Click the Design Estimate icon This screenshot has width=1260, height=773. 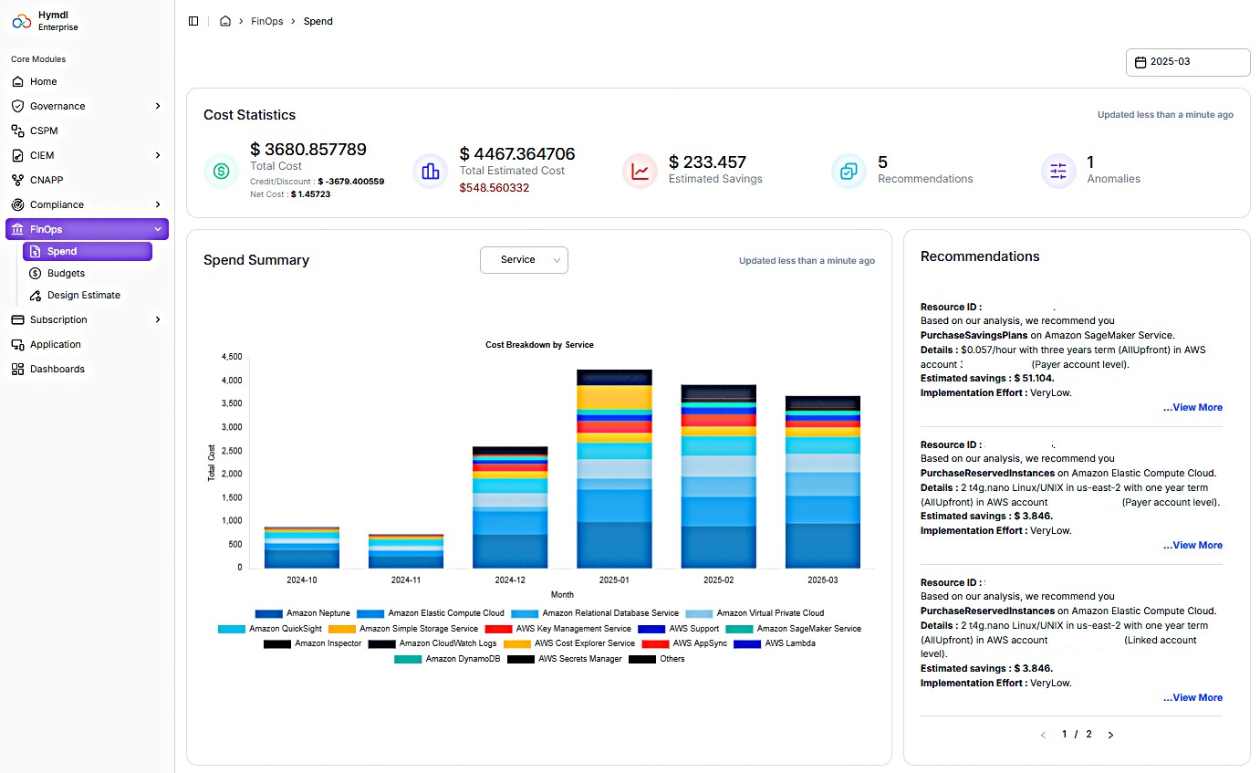pos(35,295)
